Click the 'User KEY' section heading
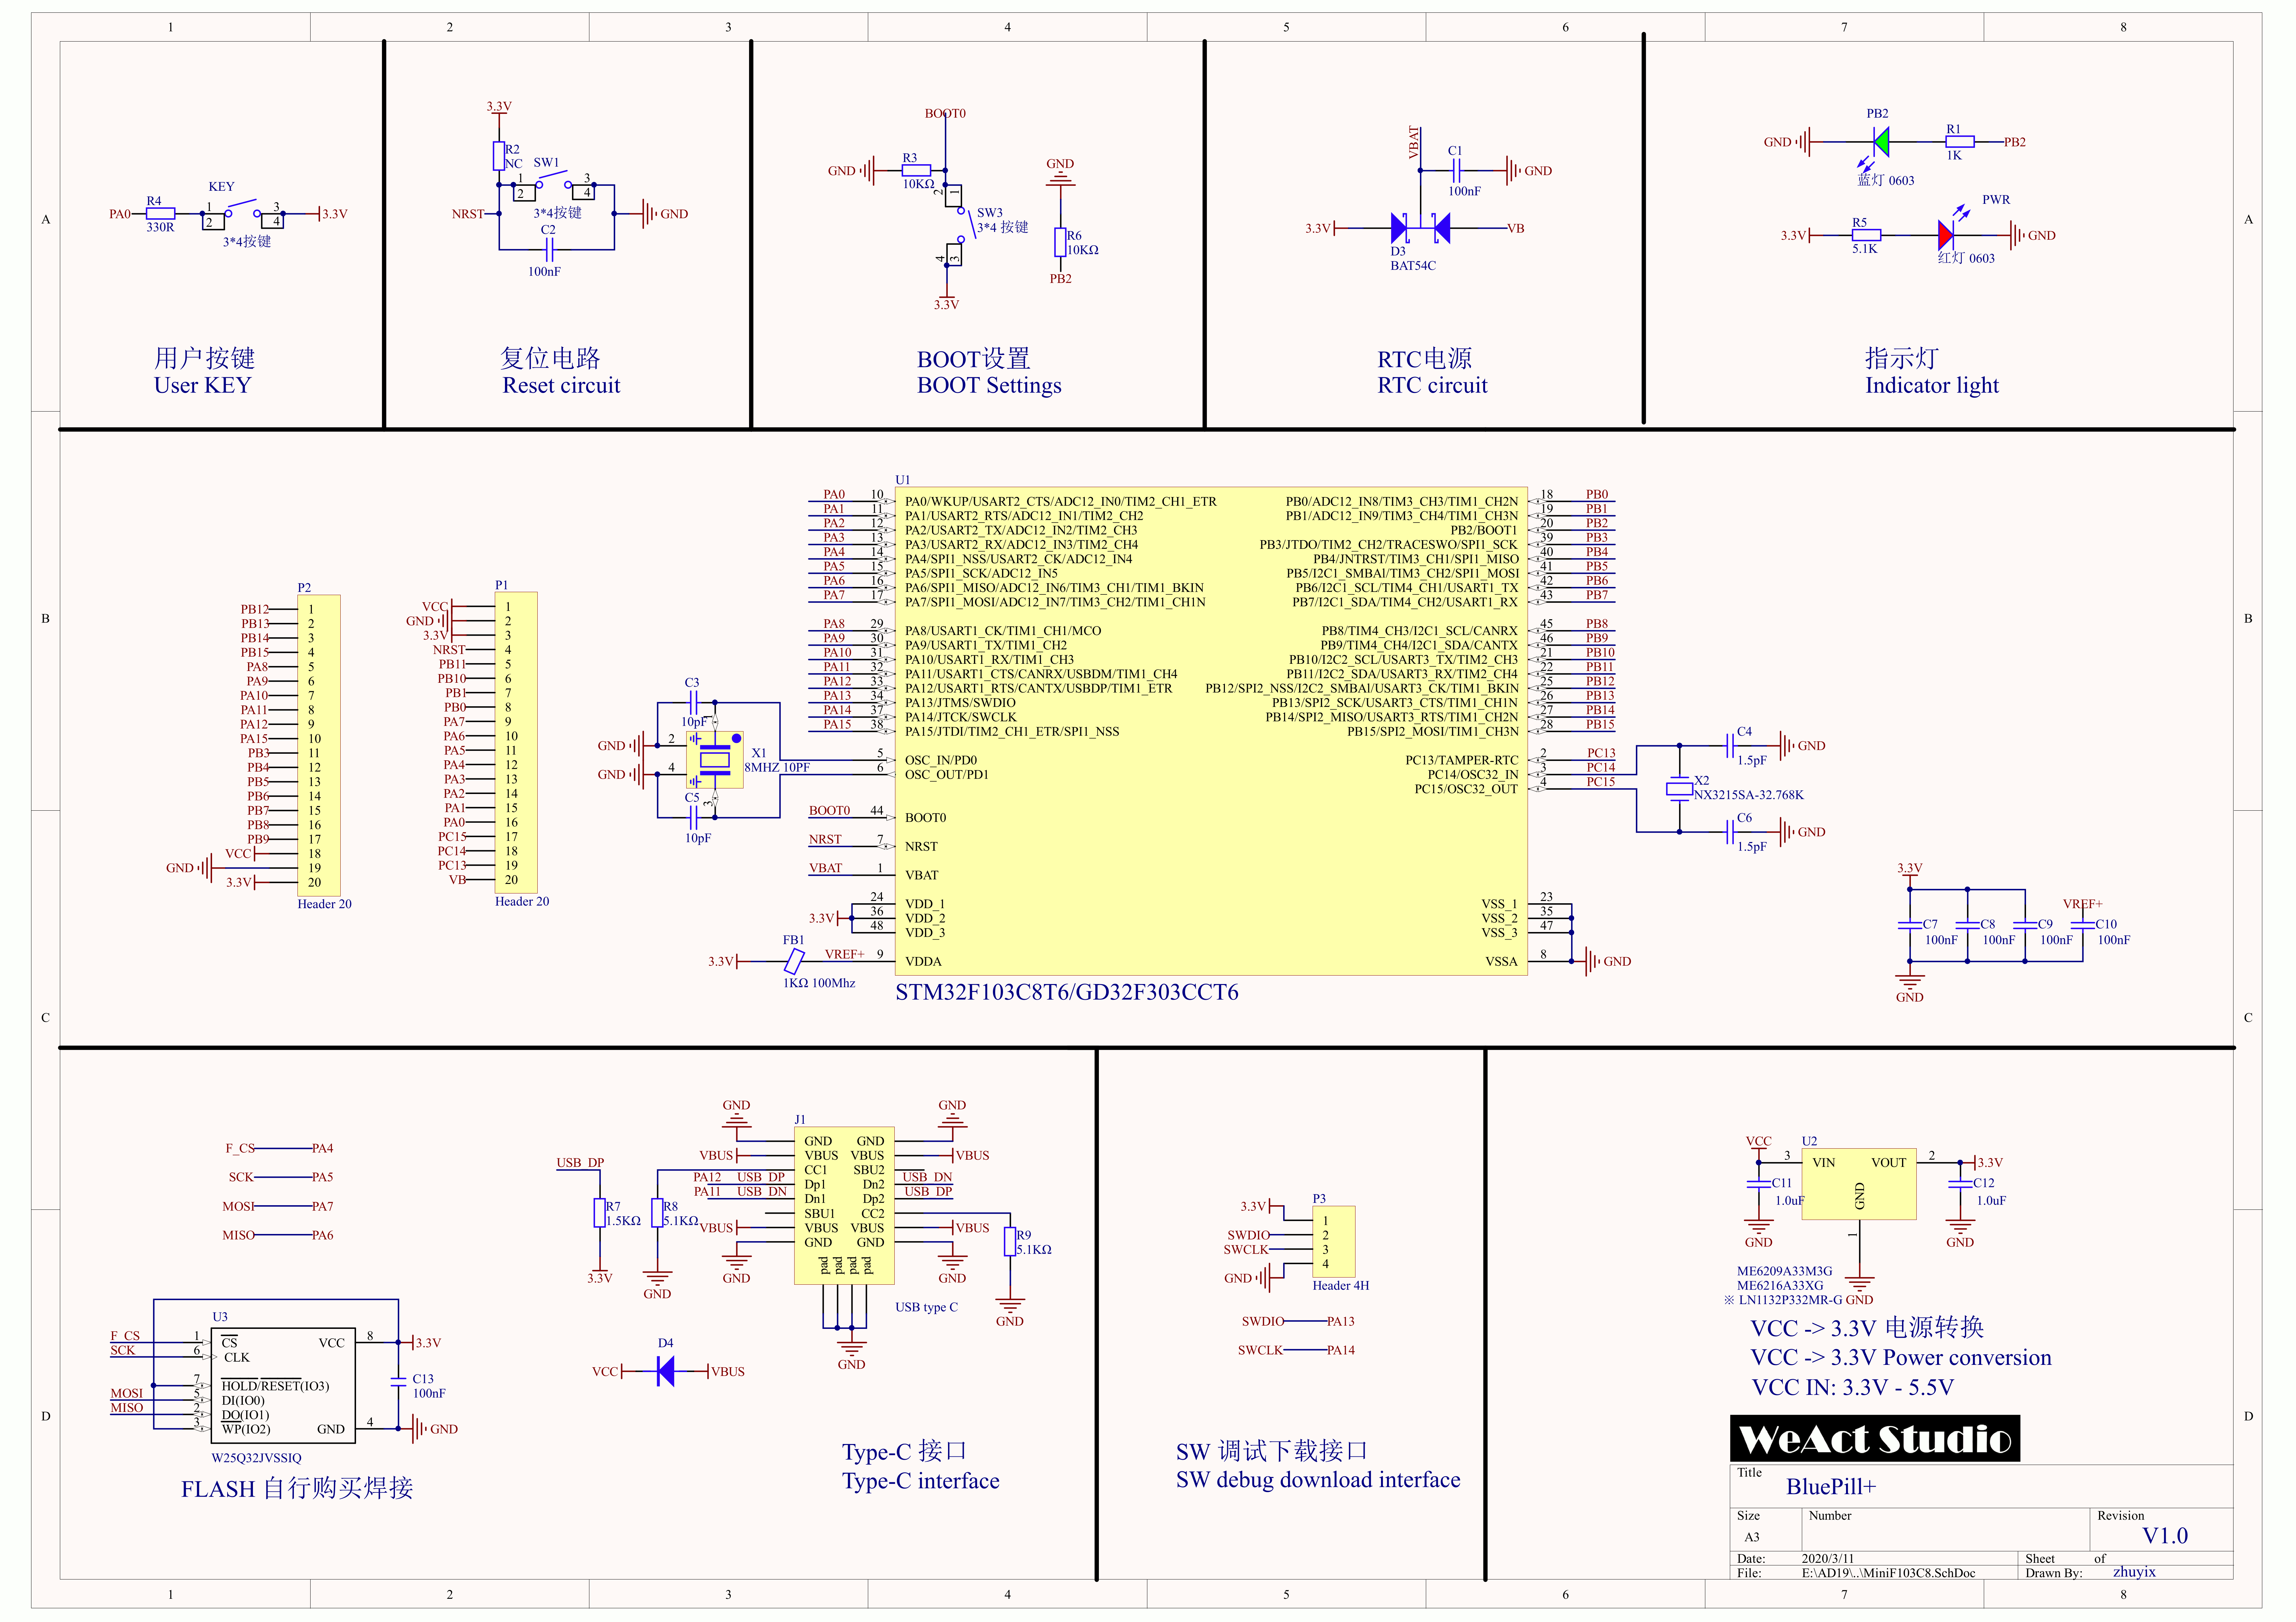This screenshot has width=2296, height=1622. (x=203, y=386)
